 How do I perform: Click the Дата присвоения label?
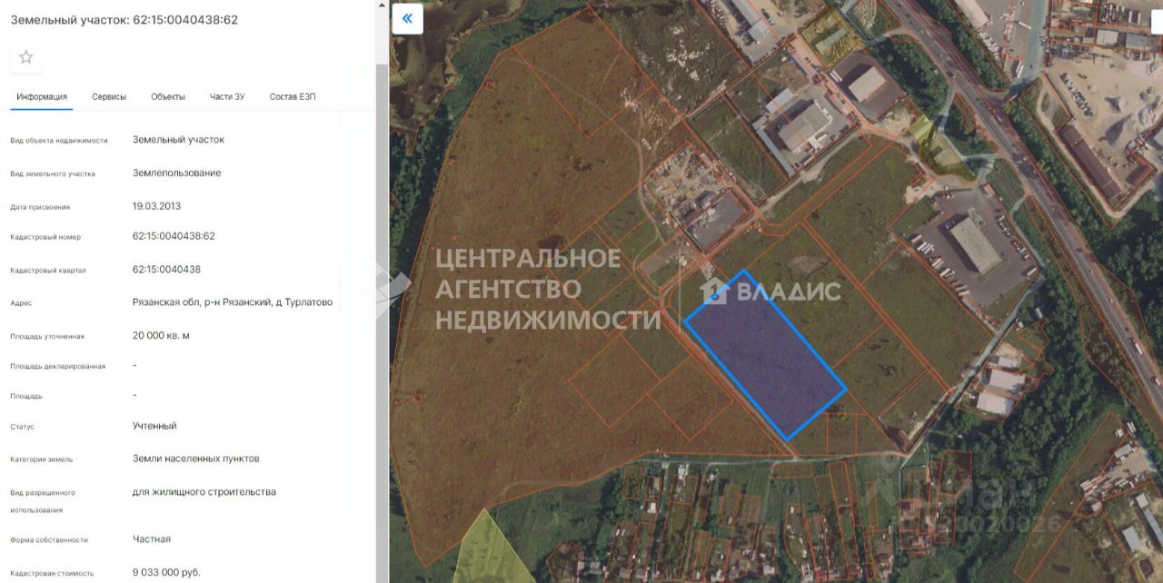coord(40,207)
